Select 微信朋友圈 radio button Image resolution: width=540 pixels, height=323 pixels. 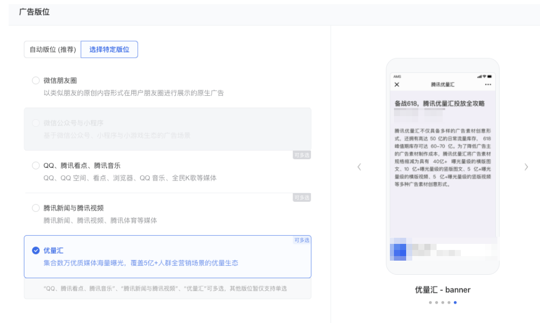(x=36, y=81)
